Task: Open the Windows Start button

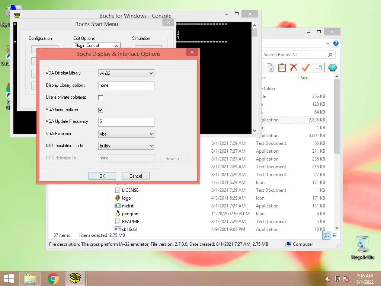Action: (x=9, y=279)
